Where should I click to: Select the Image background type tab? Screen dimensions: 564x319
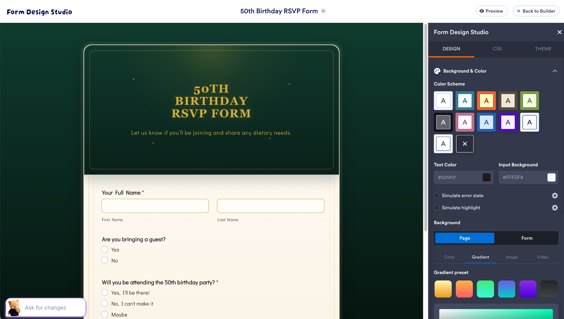511,257
